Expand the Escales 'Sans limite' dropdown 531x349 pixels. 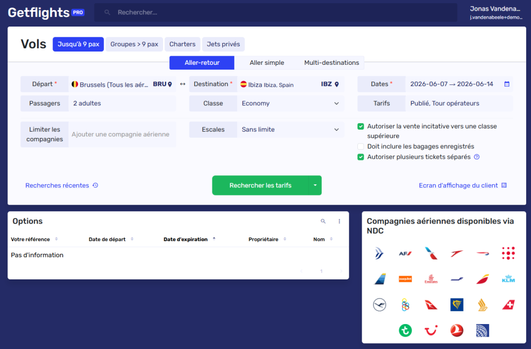click(x=291, y=129)
